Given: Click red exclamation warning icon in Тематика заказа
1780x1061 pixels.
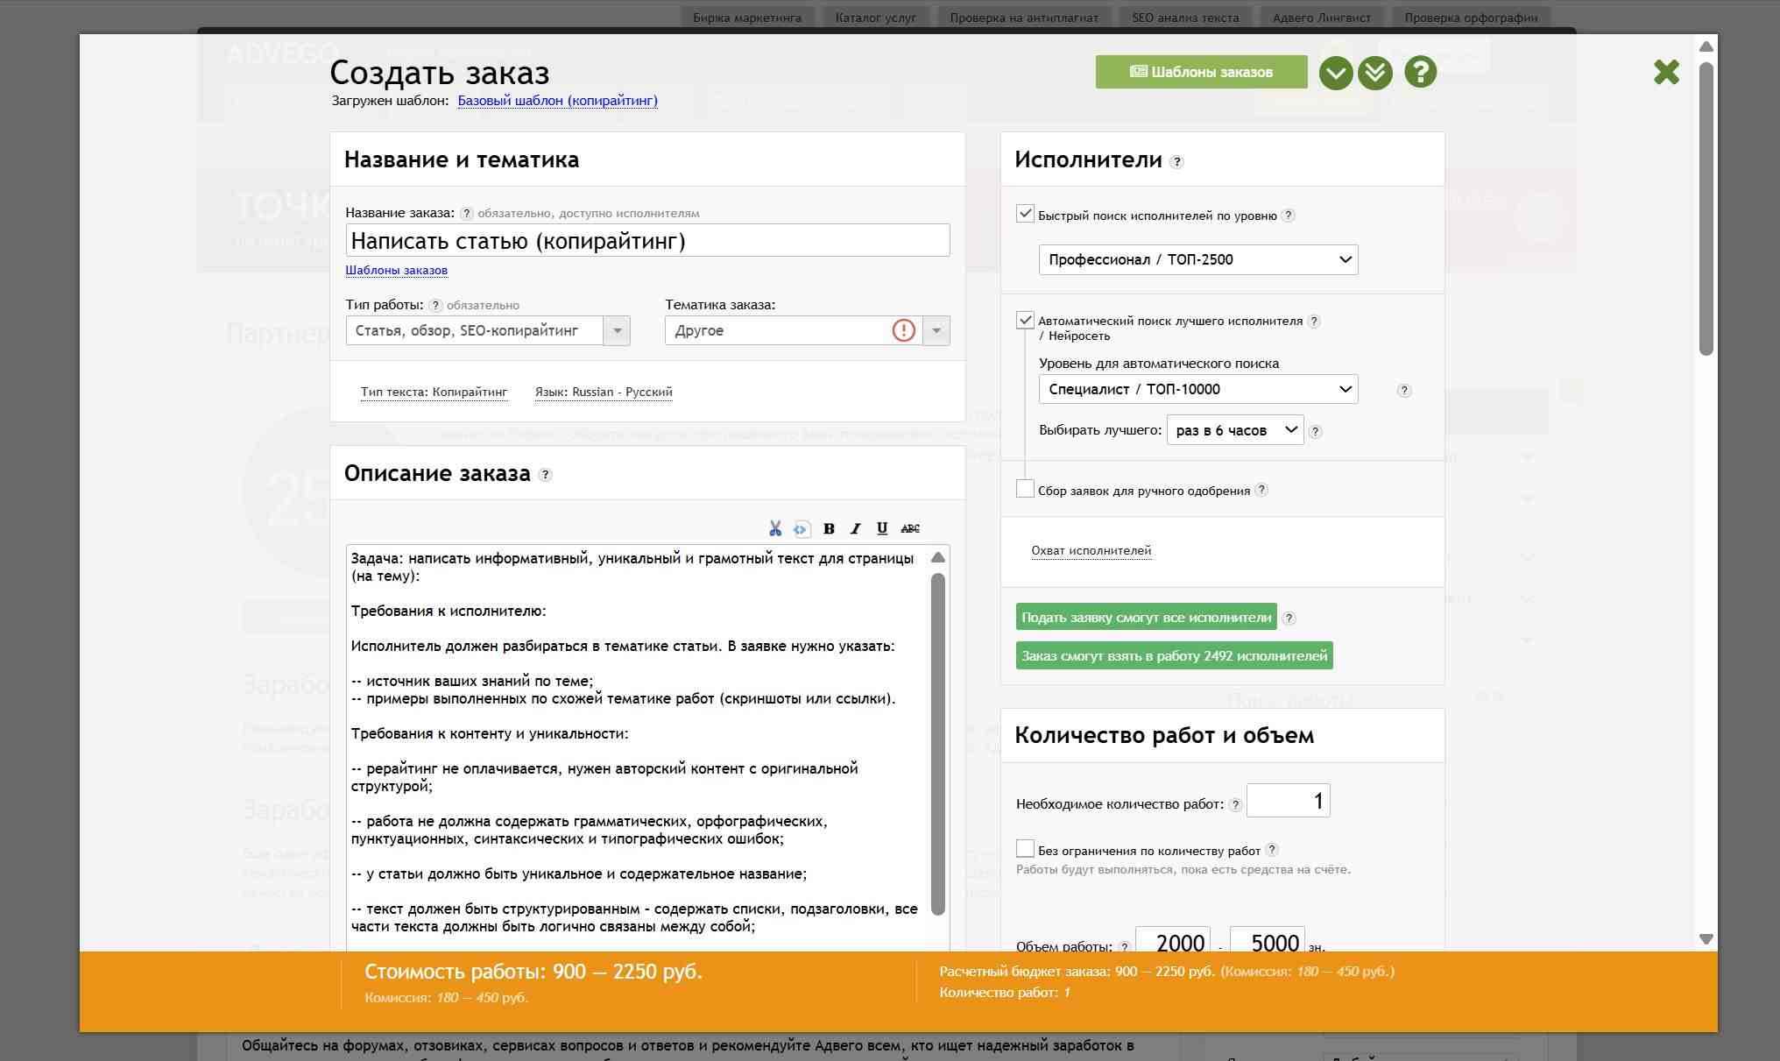Looking at the screenshot, I should click(903, 330).
